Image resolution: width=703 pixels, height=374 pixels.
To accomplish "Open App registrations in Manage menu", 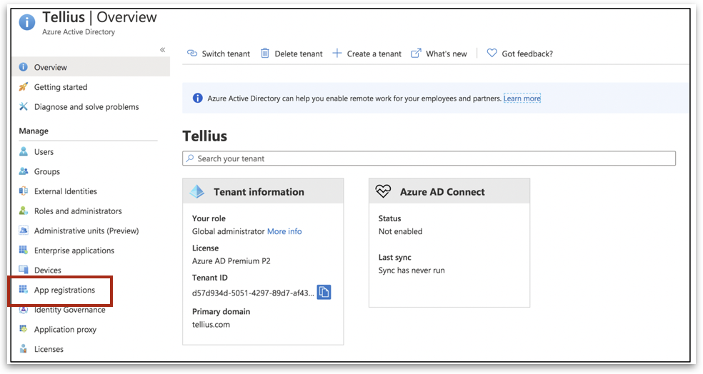I will point(64,290).
